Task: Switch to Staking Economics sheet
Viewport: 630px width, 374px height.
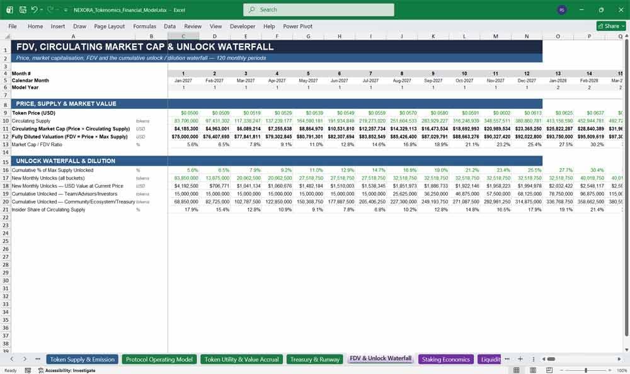Action: tap(445, 359)
